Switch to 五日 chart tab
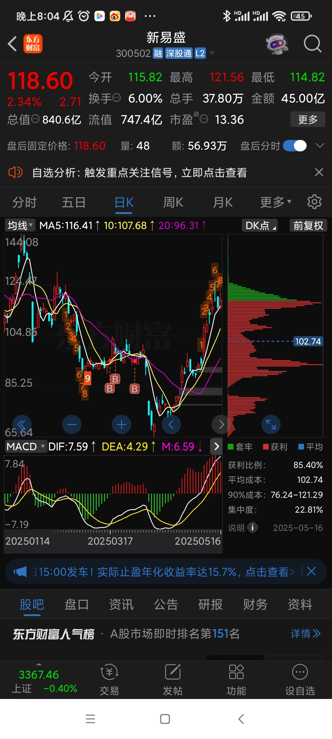 74,203
